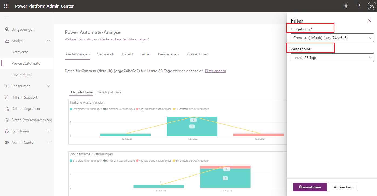
Task: Click the Admin Center icon in sidebar
Action: click(7, 142)
